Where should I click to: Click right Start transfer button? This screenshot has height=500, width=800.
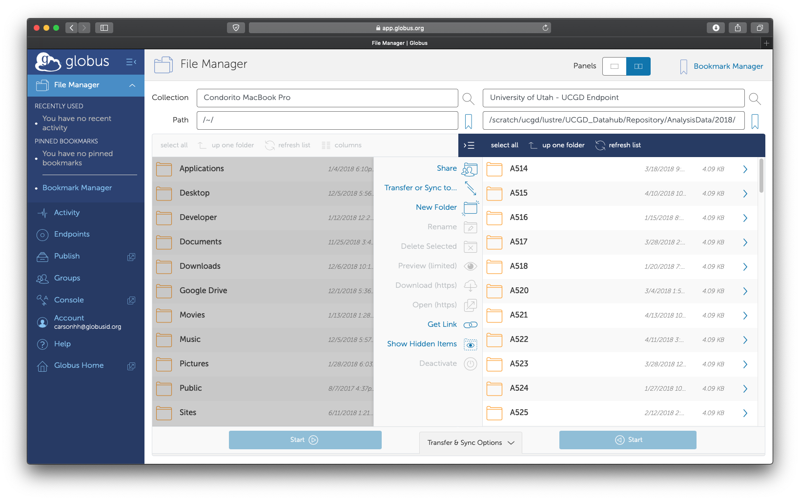click(x=628, y=440)
